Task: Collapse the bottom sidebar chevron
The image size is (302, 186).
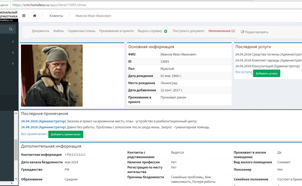Action: pos(12,63)
